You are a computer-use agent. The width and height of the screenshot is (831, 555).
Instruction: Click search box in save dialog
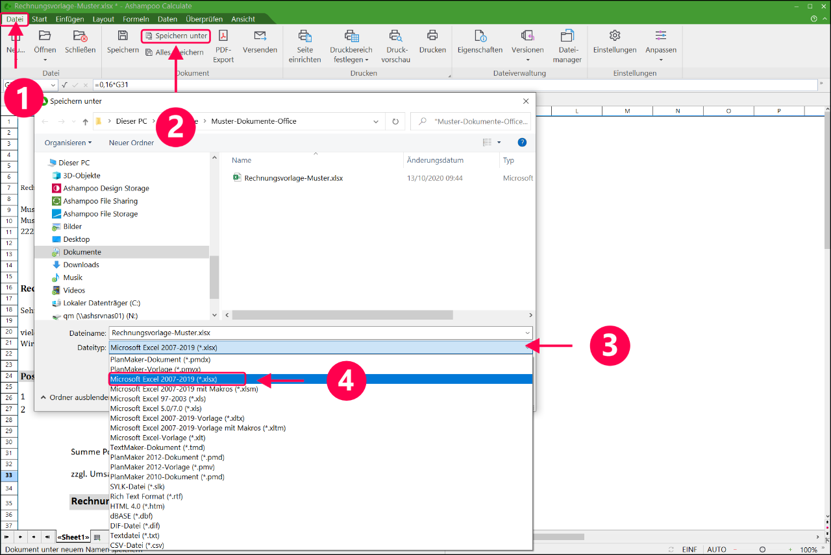[x=472, y=121]
